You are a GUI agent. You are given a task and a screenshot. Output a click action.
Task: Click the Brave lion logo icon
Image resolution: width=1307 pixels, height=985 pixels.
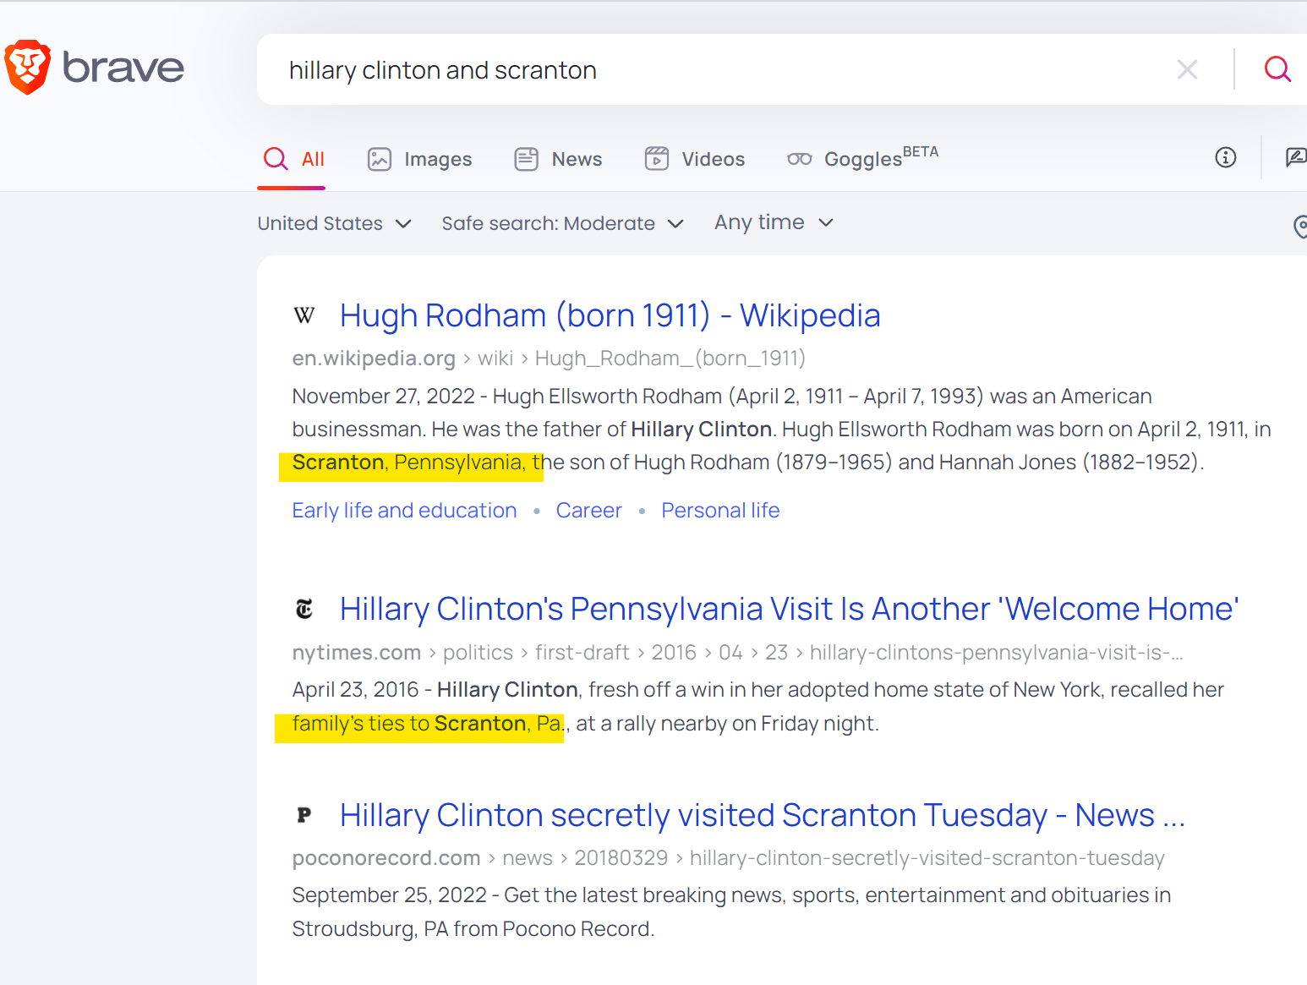click(28, 67)
